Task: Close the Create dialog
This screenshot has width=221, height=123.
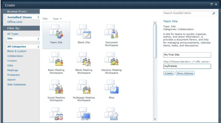Action: 216,5
